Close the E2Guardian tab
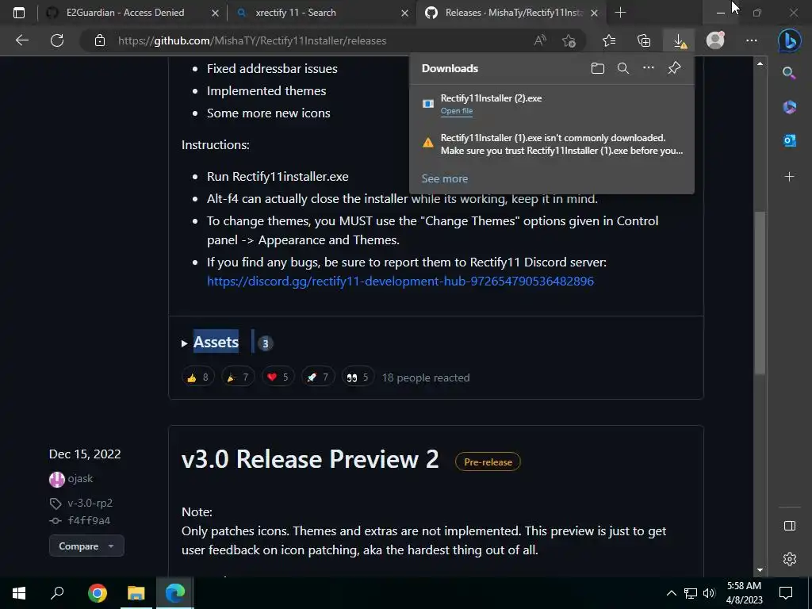The image size is (812, 609). [216, 13]
